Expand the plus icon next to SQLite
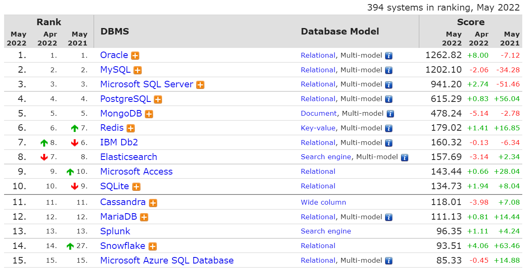 [136, 187]
